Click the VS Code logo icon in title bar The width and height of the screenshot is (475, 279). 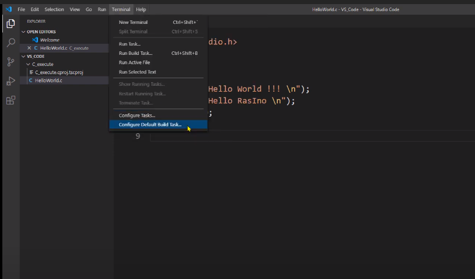click(x=9, y=9)
